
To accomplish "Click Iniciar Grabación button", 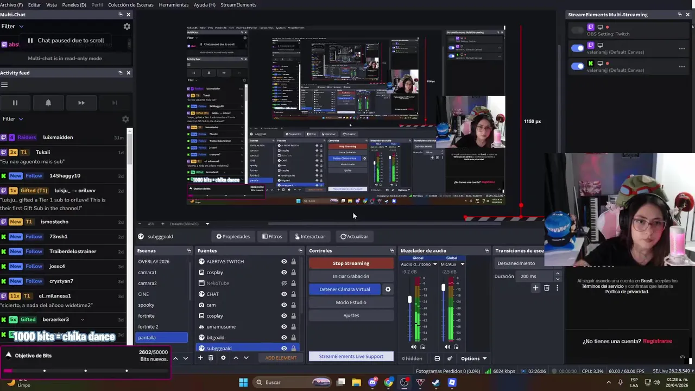I will click(351, 276).
